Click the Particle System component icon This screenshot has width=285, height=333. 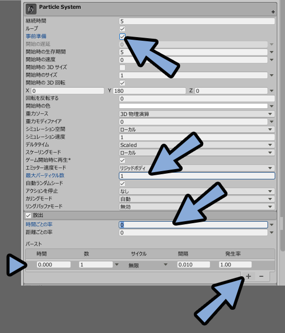click(x=31, y=9)
